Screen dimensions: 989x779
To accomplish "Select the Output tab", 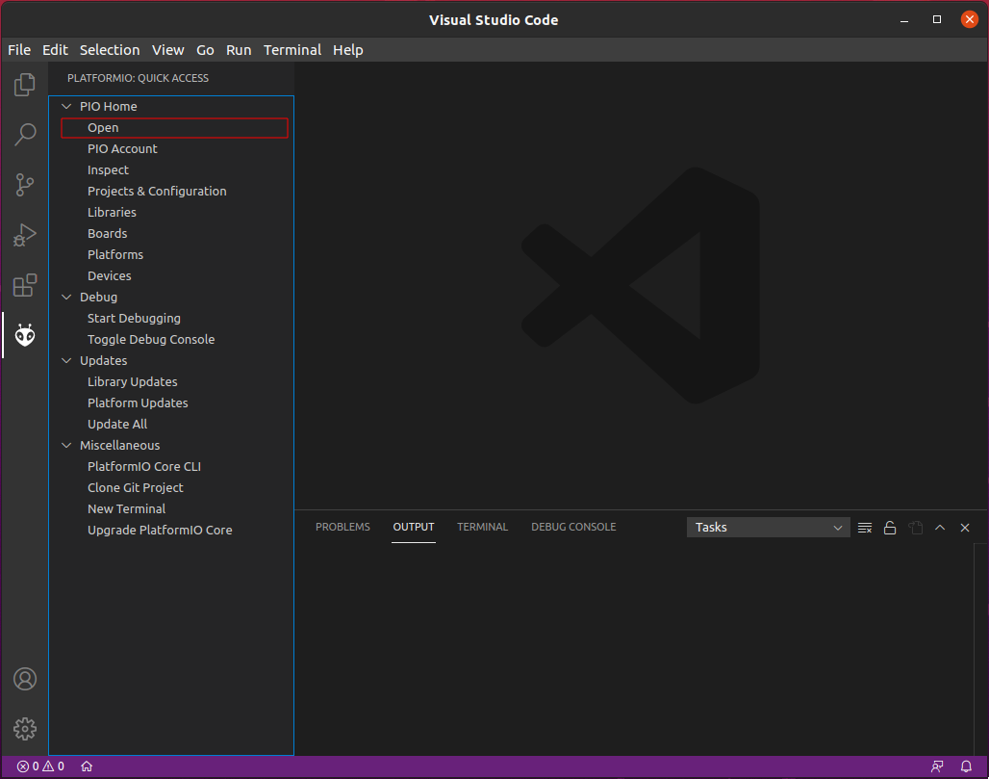I will pos(413,527).
